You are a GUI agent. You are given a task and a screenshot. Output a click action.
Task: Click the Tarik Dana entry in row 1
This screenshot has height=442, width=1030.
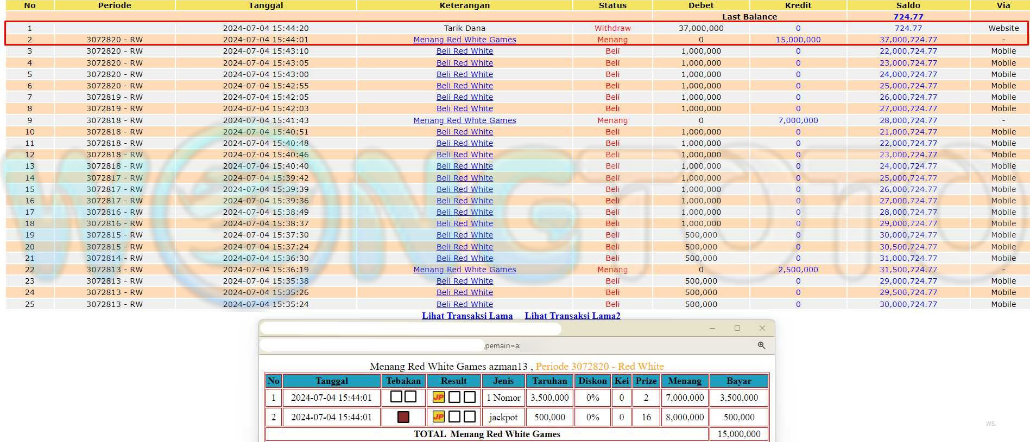point(465,28)
